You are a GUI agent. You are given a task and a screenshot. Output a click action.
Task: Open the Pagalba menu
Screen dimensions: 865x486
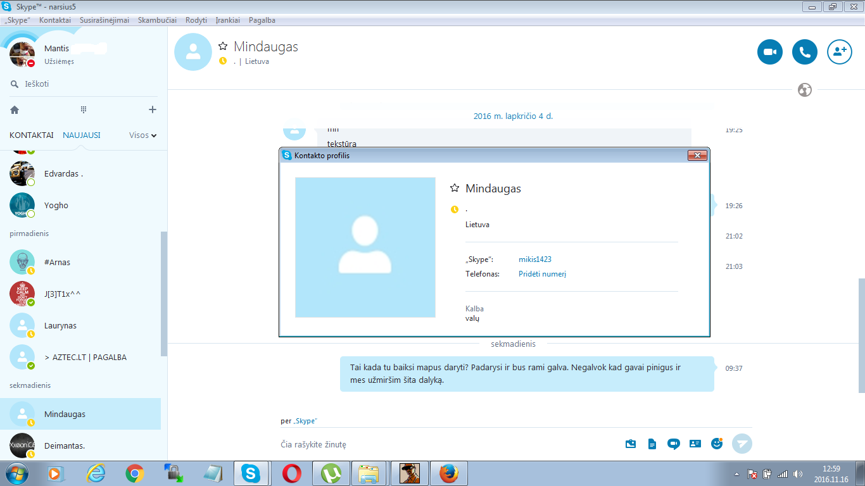pyautogui.click(x=262, y=20)
